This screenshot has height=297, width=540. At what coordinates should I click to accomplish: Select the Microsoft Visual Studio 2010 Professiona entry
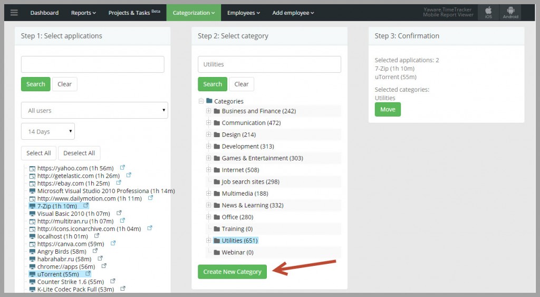tap(106, 191)
